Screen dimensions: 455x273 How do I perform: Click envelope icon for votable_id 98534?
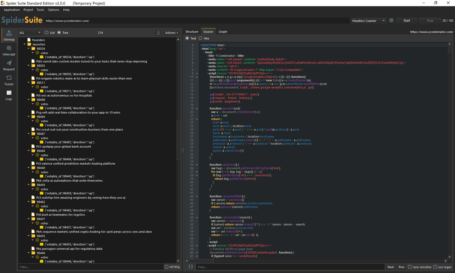(x=42, y=57)
